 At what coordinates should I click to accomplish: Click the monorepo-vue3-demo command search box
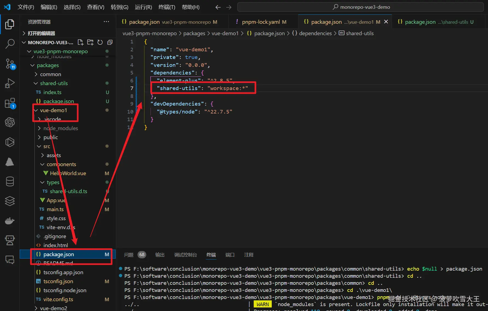360,7
